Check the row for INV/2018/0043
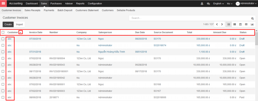258x101 pixels. 3,65
